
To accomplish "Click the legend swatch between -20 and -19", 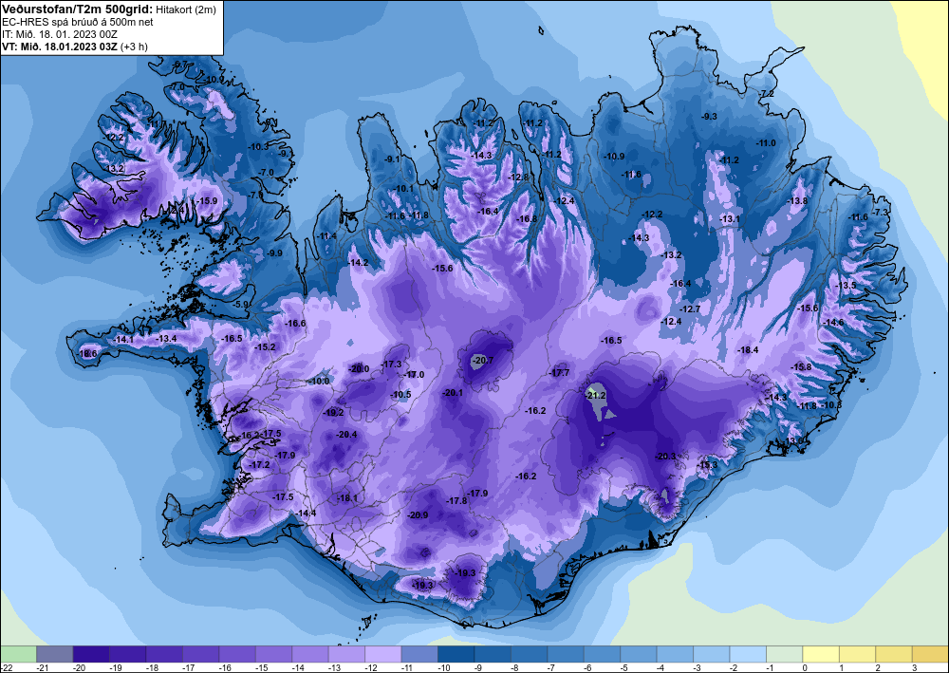I will (x=91, y=654).
